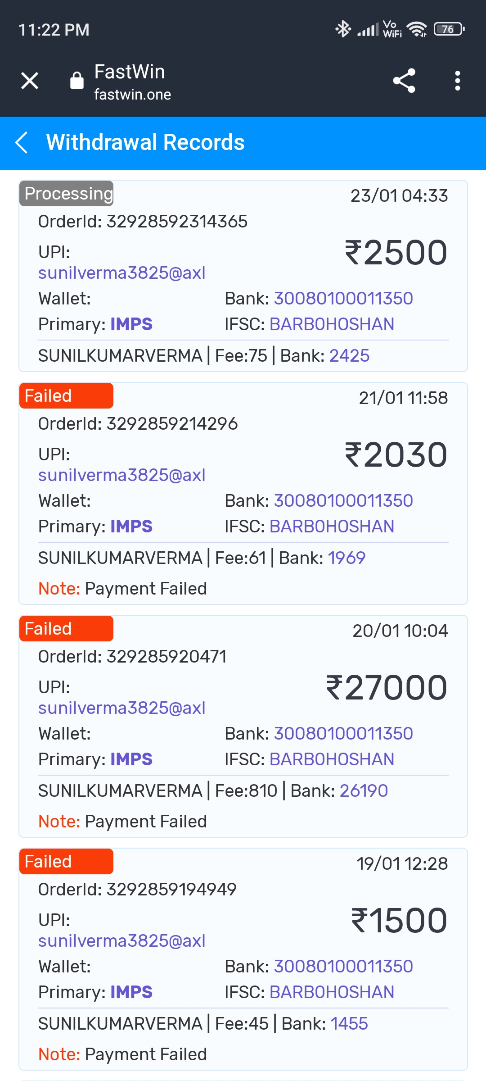Tap the Bluetooth status icon
Screen dimensions: 486x1081
pyautogui.click(x=343, y=29)
